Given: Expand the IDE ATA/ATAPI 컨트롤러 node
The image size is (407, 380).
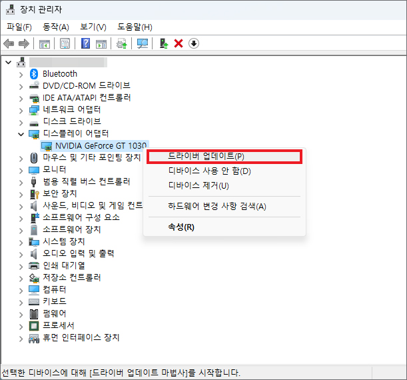Looking at the screenshot, I should click(21, 99).
